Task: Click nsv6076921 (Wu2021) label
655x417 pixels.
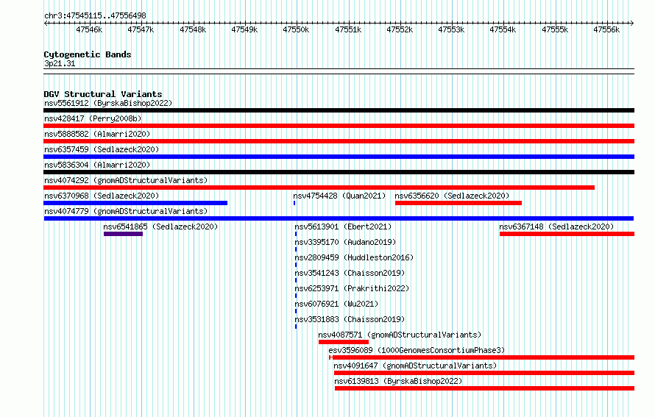Action: pos(336,304)
